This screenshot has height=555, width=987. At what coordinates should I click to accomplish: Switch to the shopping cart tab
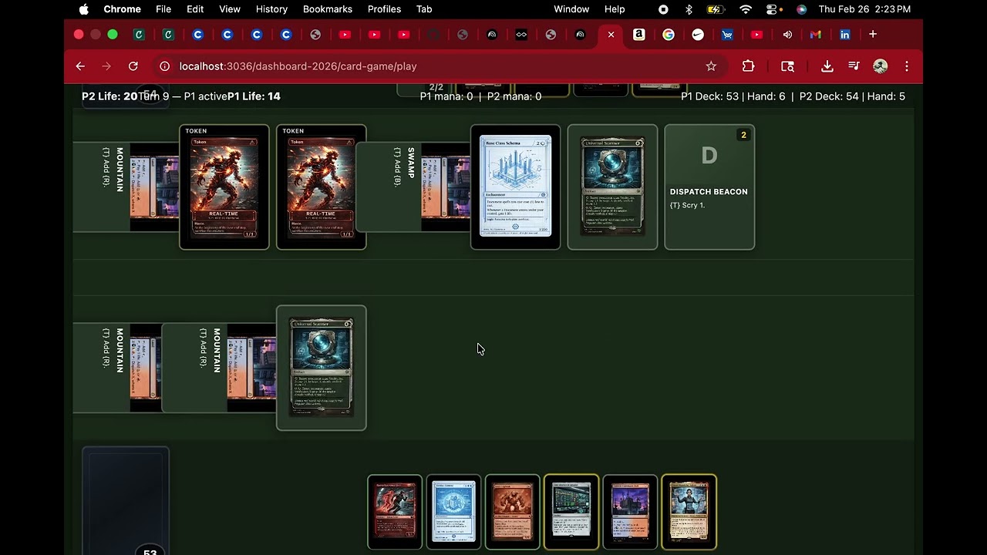pos(727,34)
